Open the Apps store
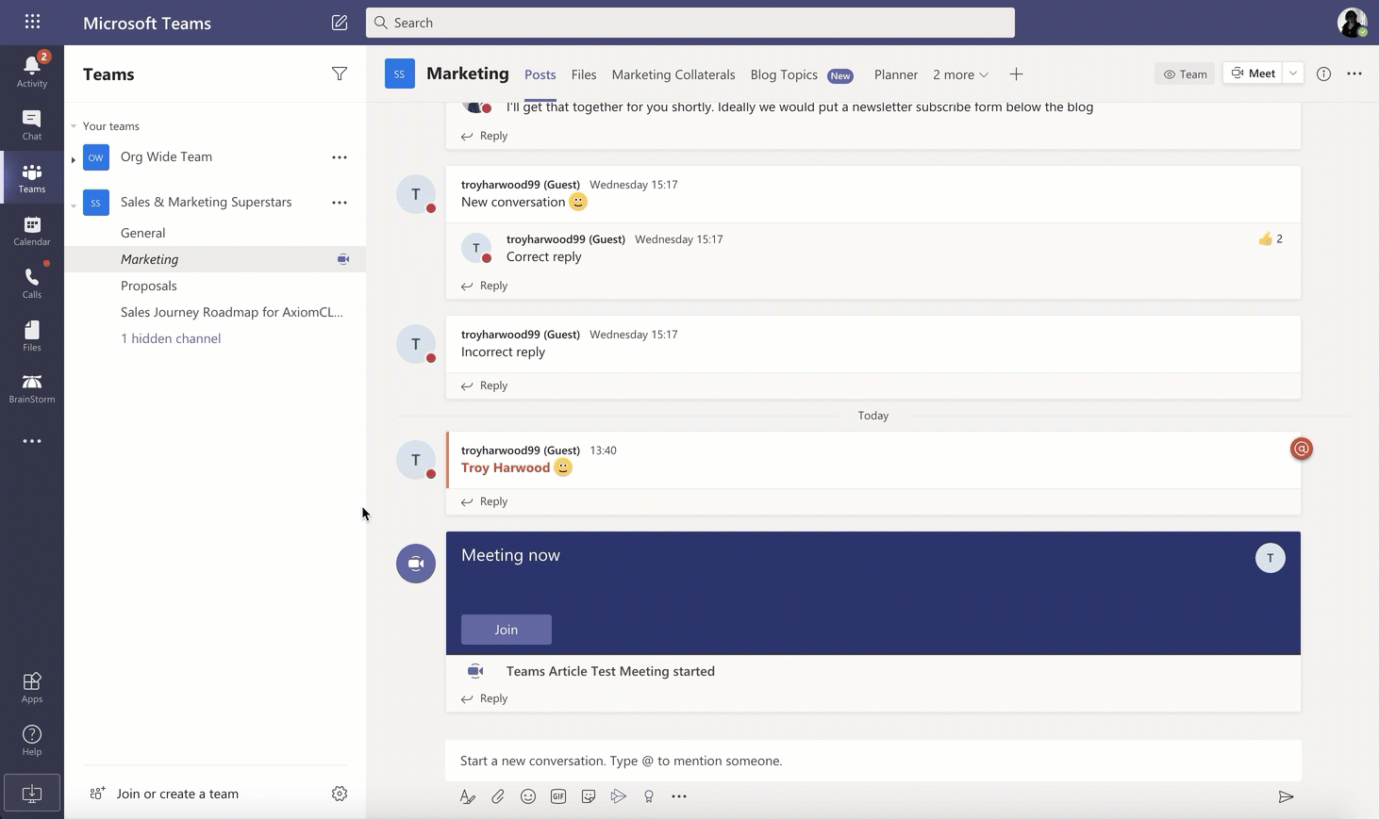This screenshot has height=819, width=1379. 32,687
